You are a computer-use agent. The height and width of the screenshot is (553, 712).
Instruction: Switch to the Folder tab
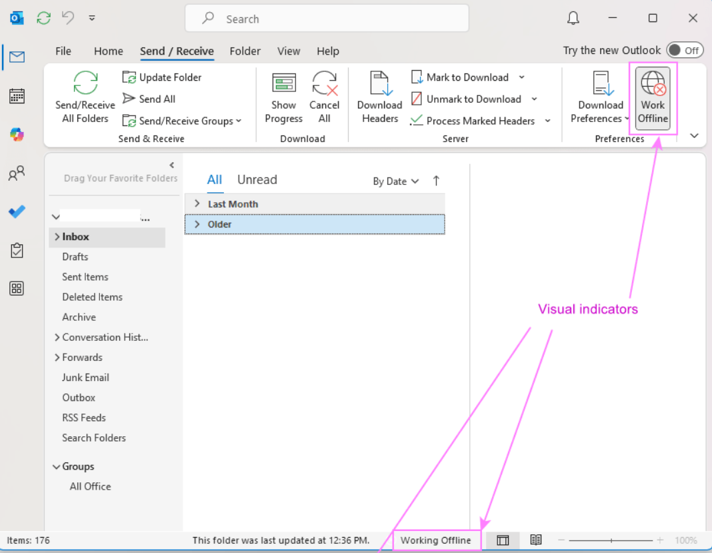tap(245, 51)
